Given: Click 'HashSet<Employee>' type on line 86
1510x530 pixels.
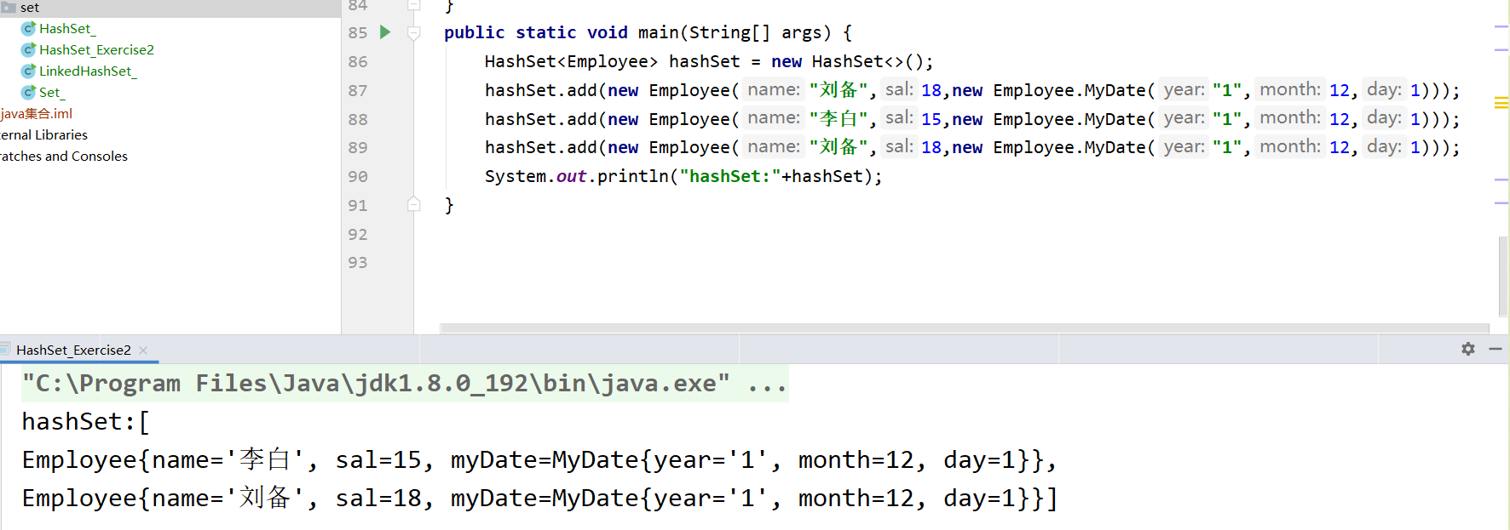Looking at the screenshot, I should point(571,61).
